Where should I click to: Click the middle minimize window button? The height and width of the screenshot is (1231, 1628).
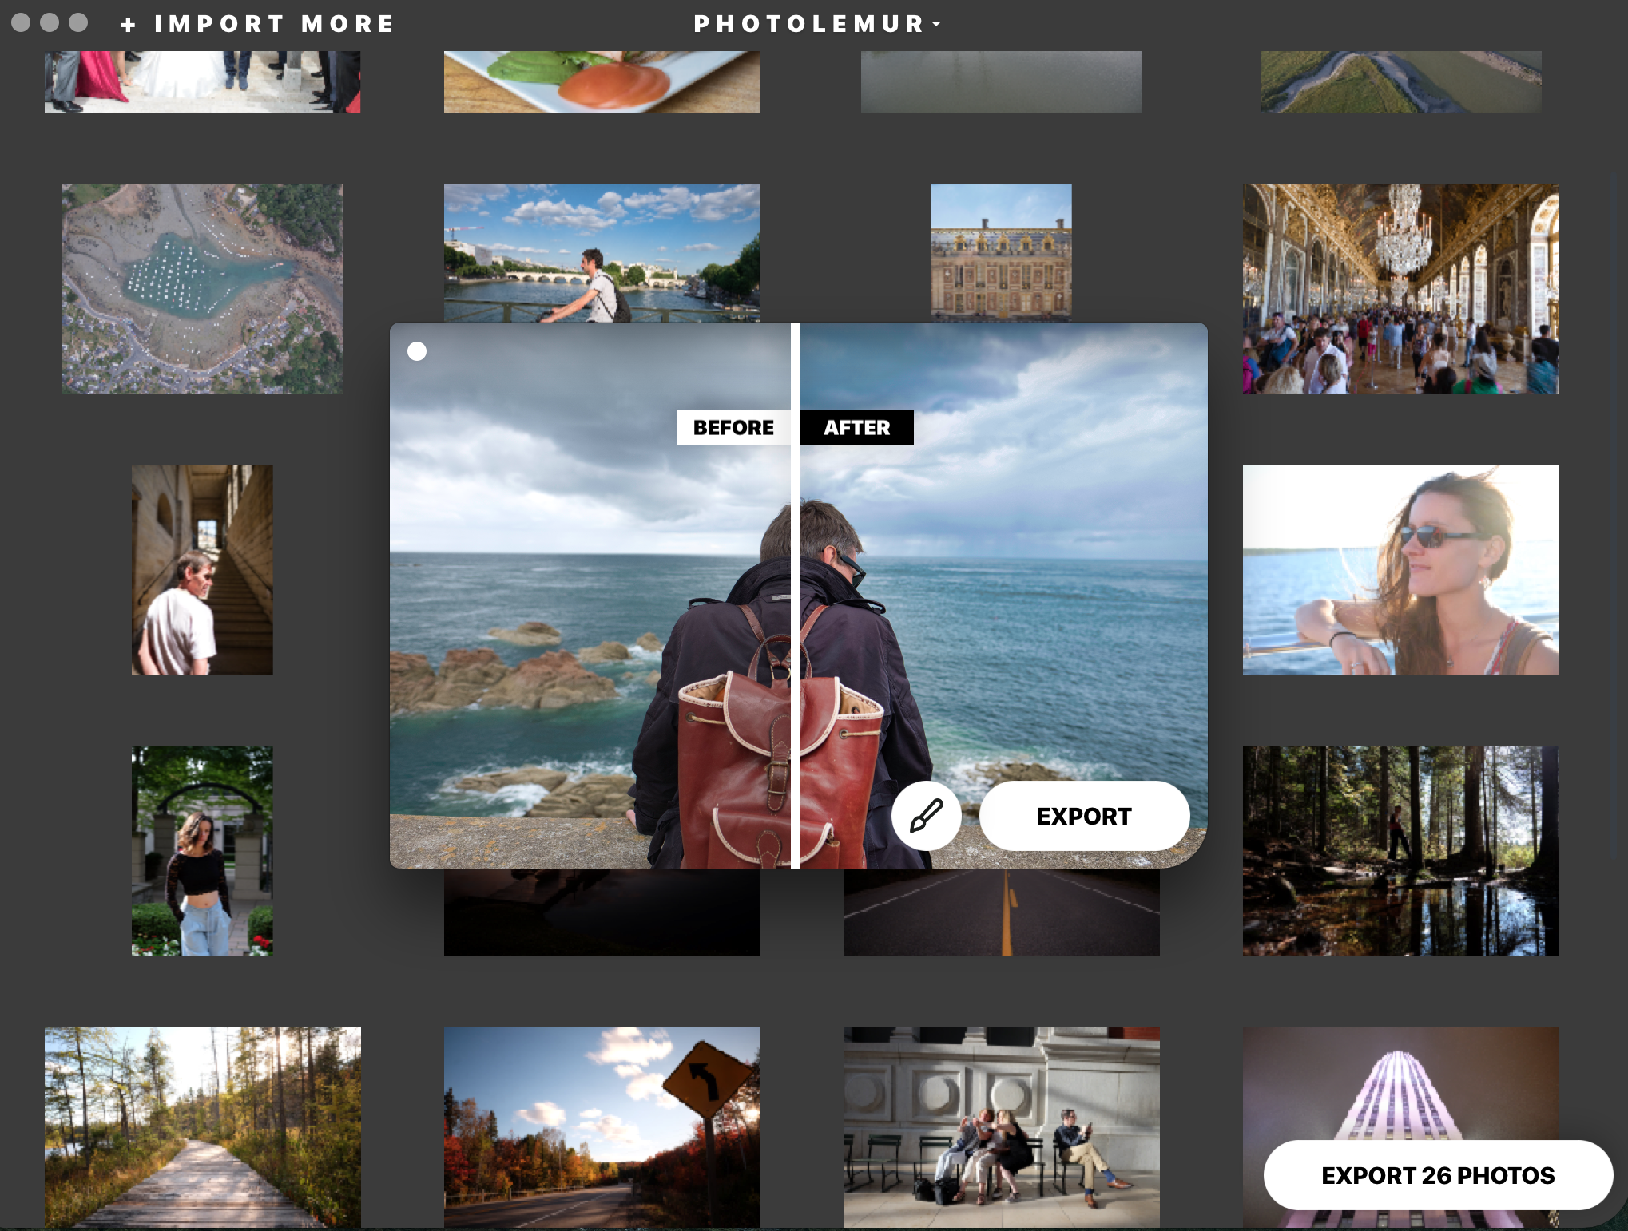[50, 22]
